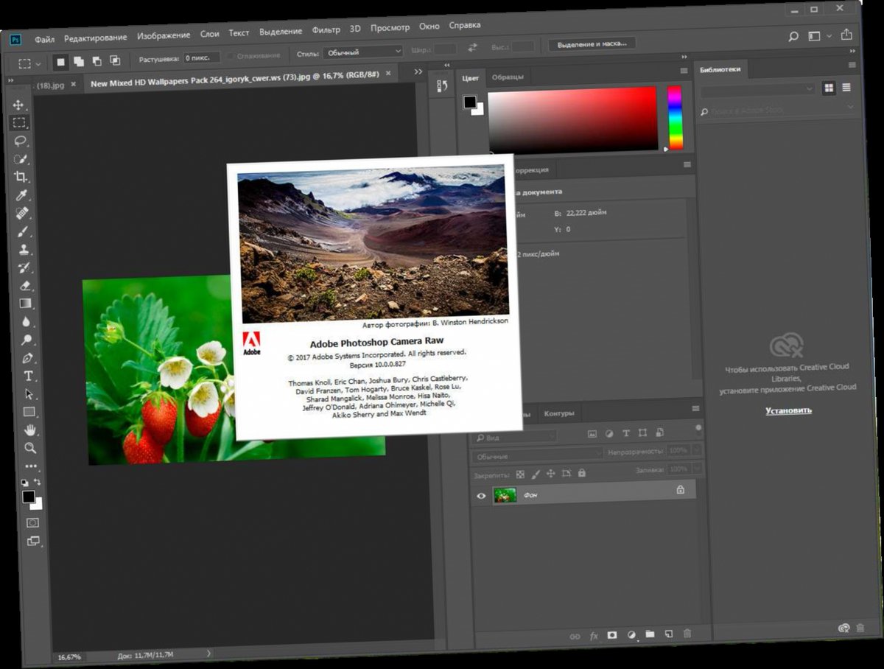Select the Move tool
Screen dimensions: 884x669
tap(18, 105)
